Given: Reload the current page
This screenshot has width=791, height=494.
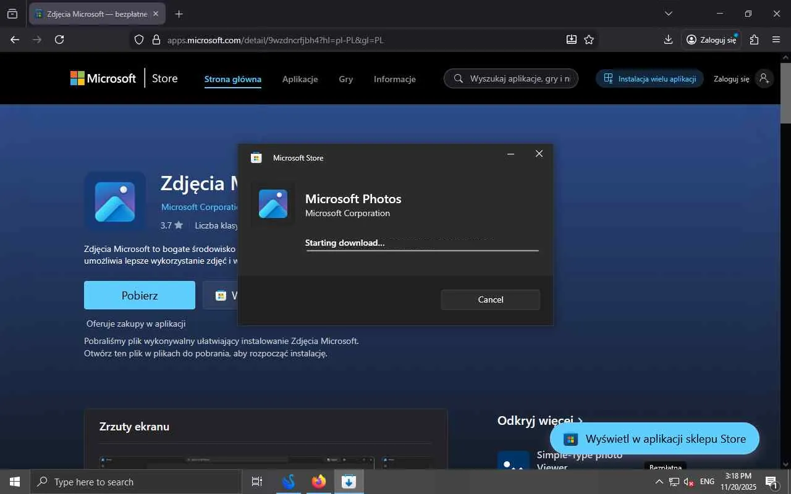Looking at the screenshot, I should 59,40.
